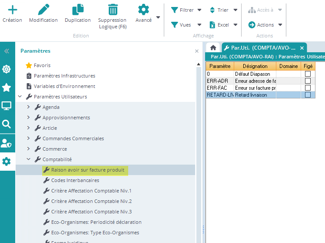Viewport: 325px width, 243px height.
Task: Click the Création plus icon
Action: [12, 9]
